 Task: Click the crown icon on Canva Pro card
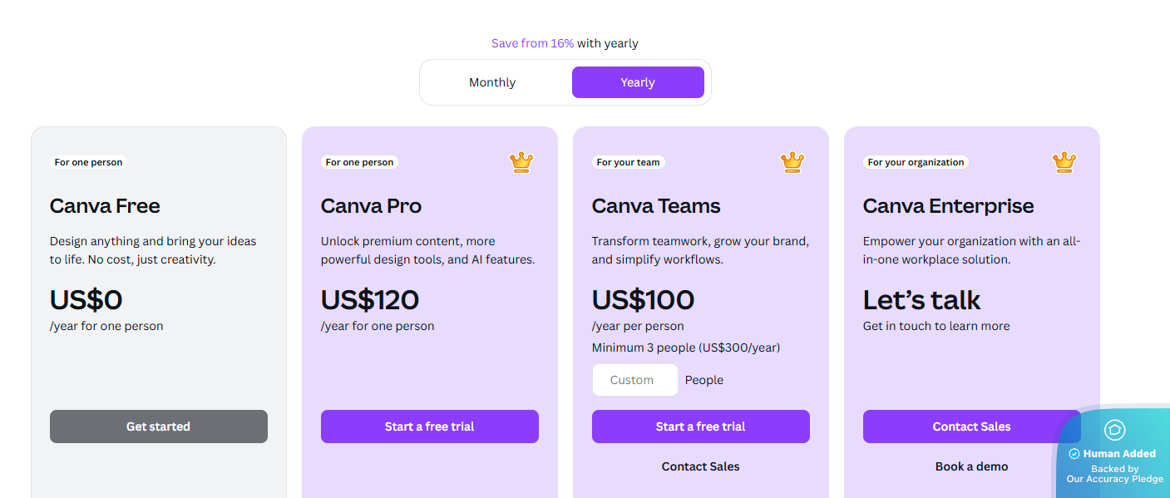pos(521,162)
